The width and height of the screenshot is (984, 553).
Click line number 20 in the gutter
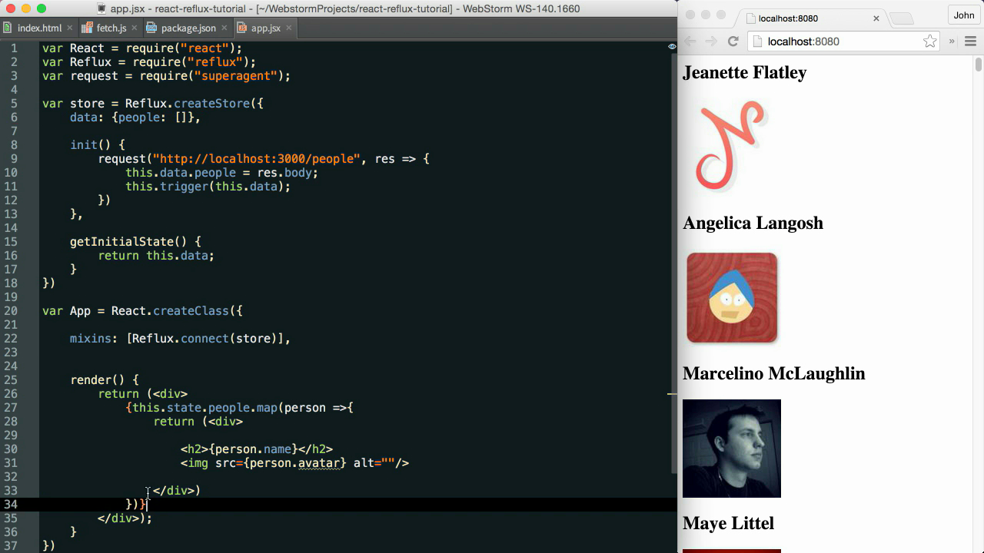point(11,311)
